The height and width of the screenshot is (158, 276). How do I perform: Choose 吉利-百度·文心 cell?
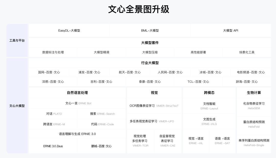[101, 82]
